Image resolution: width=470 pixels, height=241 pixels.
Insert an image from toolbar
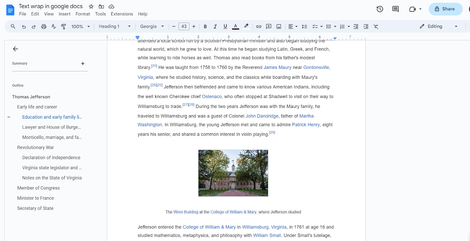click(279, 26)
